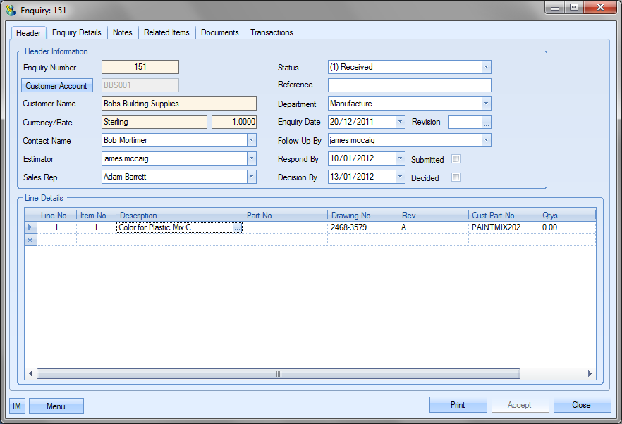Open the Related Items tab
Image resolution: width=622 pixels, height=424 pixels.
tap(166, 32)
